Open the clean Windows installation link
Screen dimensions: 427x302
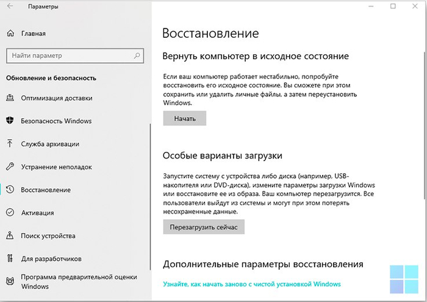coord(251,284)
